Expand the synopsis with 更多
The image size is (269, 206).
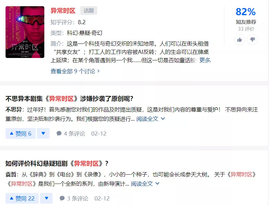pos(205,60)
